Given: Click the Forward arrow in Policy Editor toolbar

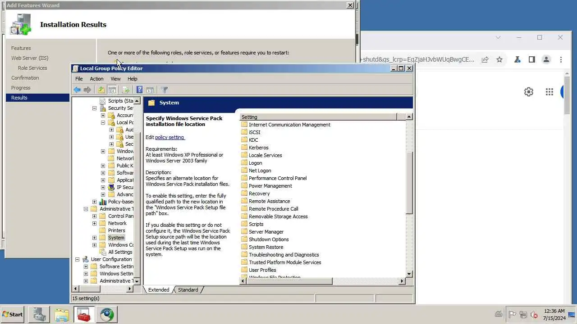Looking at the screenshot, I should coord(87,90).
